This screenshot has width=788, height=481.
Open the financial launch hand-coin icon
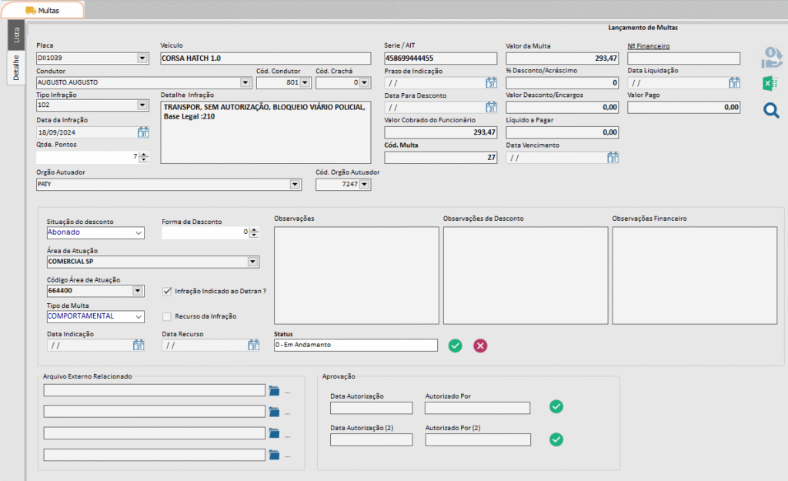(771, 58)
